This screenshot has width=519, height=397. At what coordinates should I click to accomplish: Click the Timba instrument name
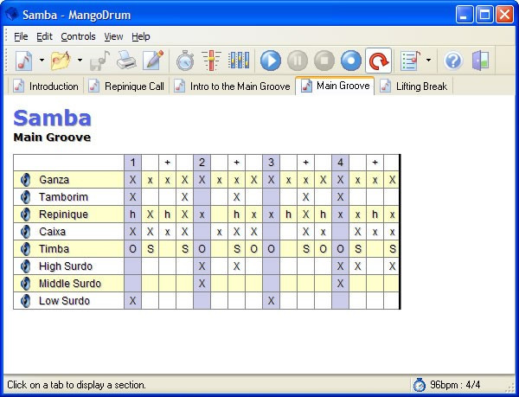pos(54,249)
